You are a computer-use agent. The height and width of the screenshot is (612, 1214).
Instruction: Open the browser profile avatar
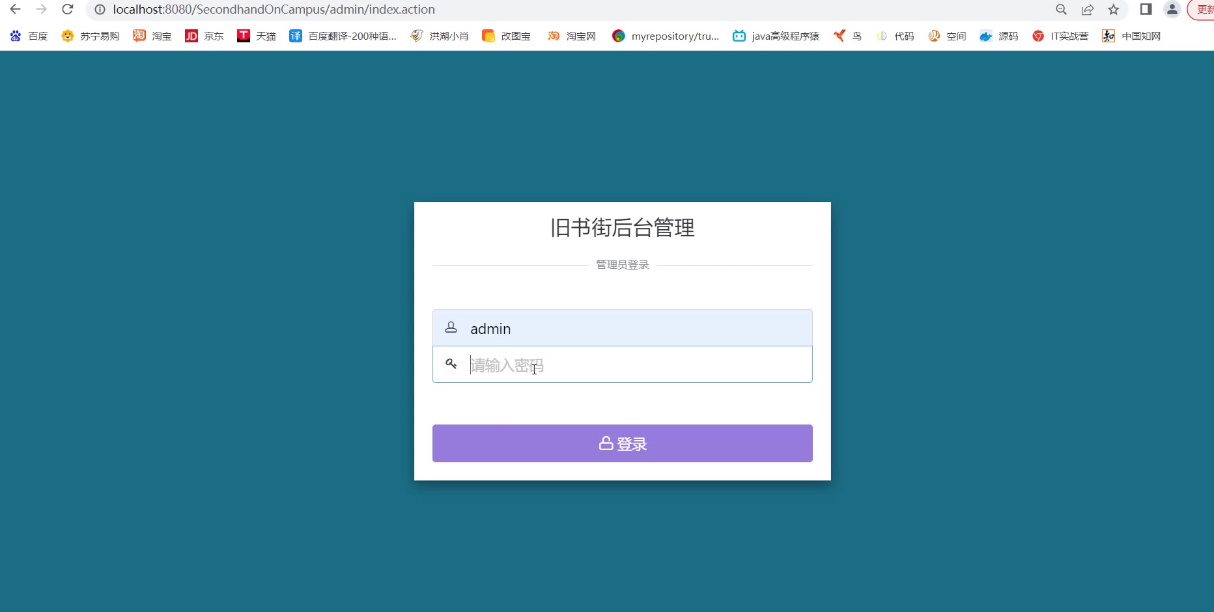pos(1172,9)
